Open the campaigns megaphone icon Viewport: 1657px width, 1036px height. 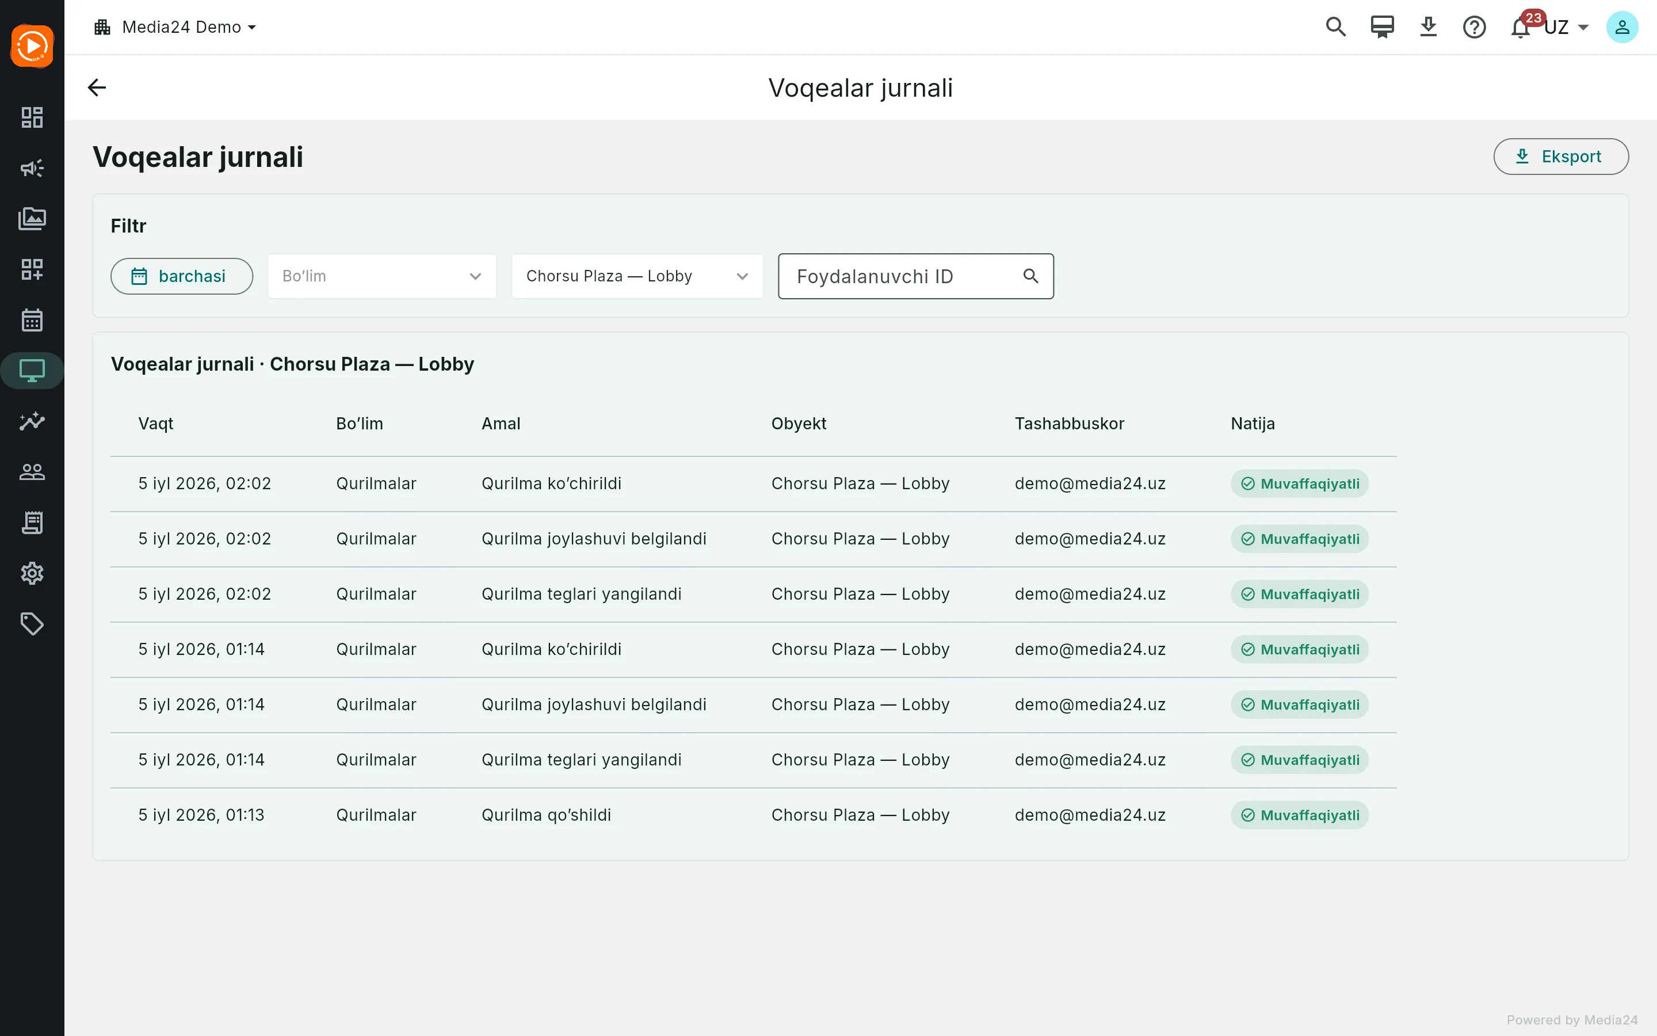click(32, 168)
